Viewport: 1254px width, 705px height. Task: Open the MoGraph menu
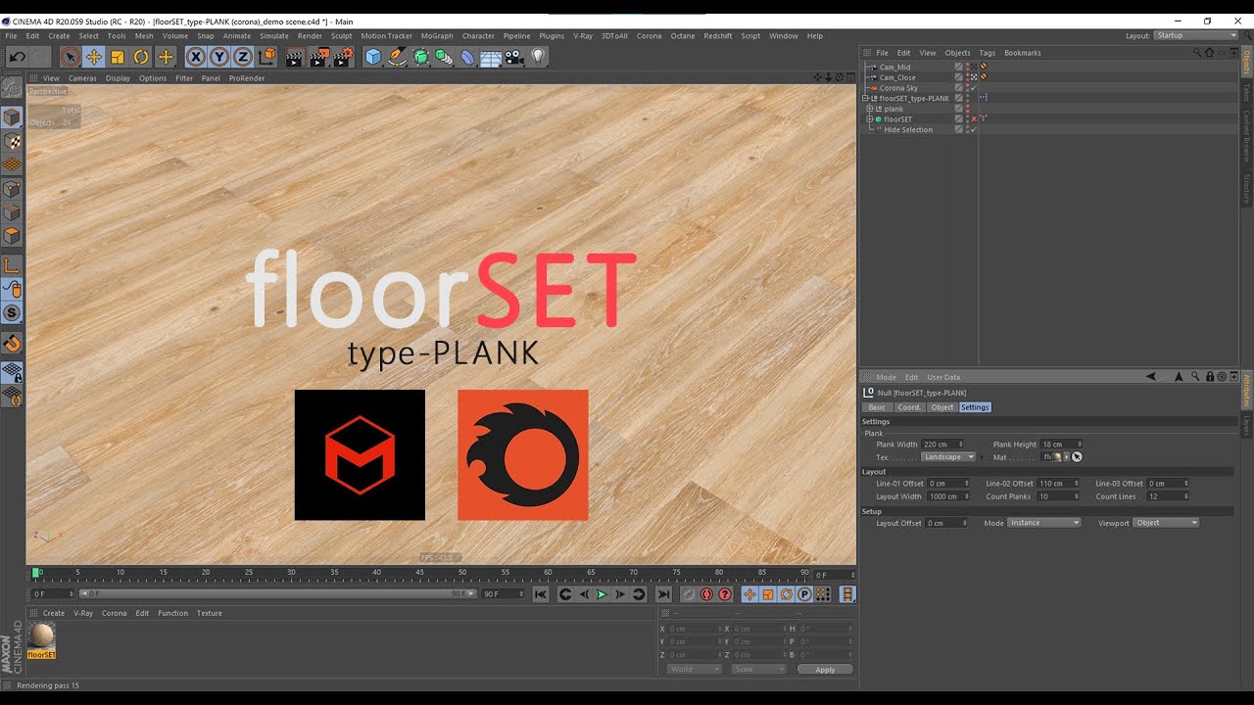tap(437, 36)
